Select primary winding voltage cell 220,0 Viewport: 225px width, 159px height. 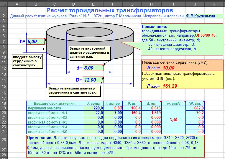click(x=93, y=108)
